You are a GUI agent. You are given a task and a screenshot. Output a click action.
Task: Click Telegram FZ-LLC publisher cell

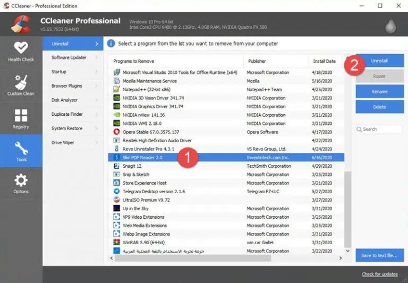(x=263, y=191)
